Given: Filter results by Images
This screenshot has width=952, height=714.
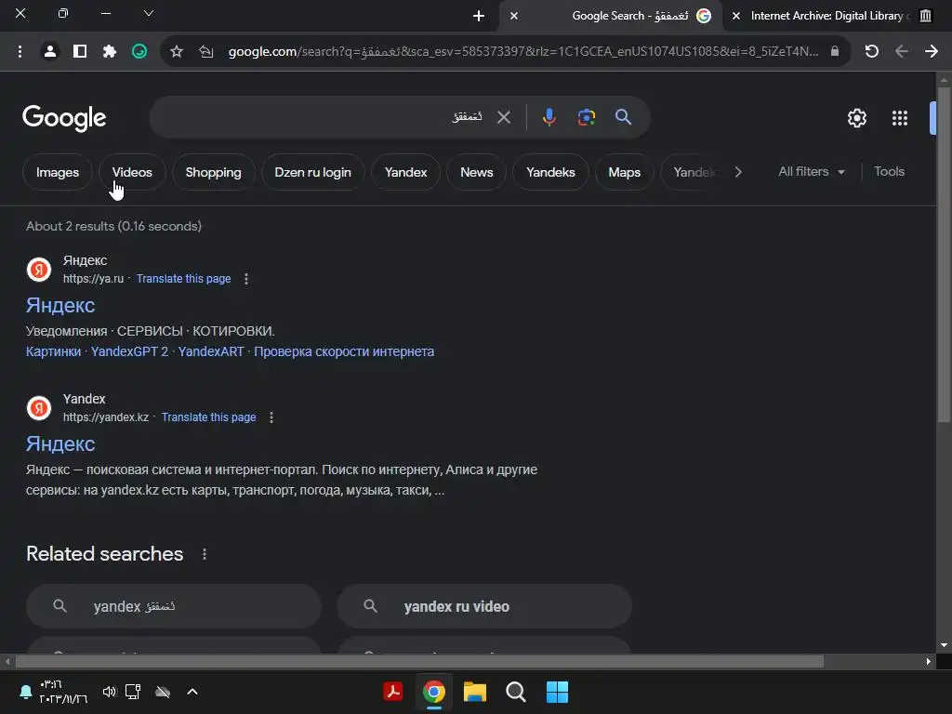Looking at the screenshot, I should tap(57, 172).
